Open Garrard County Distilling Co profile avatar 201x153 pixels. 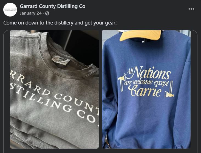pos(10,10)
